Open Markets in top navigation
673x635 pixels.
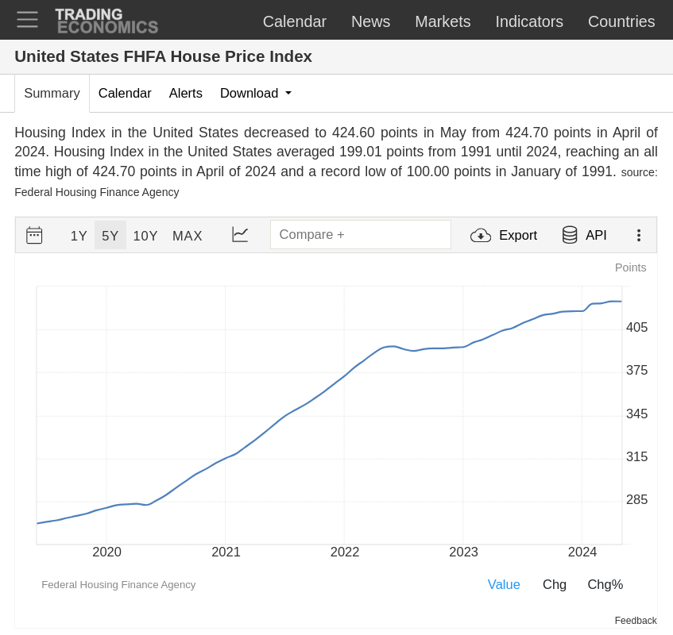click(443, 21)
